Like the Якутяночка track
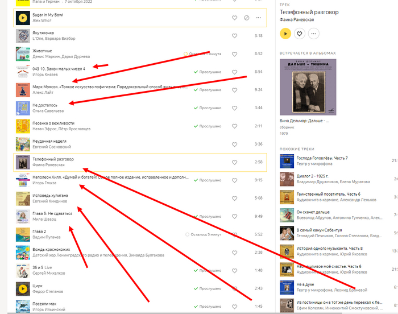 point(234,36)
